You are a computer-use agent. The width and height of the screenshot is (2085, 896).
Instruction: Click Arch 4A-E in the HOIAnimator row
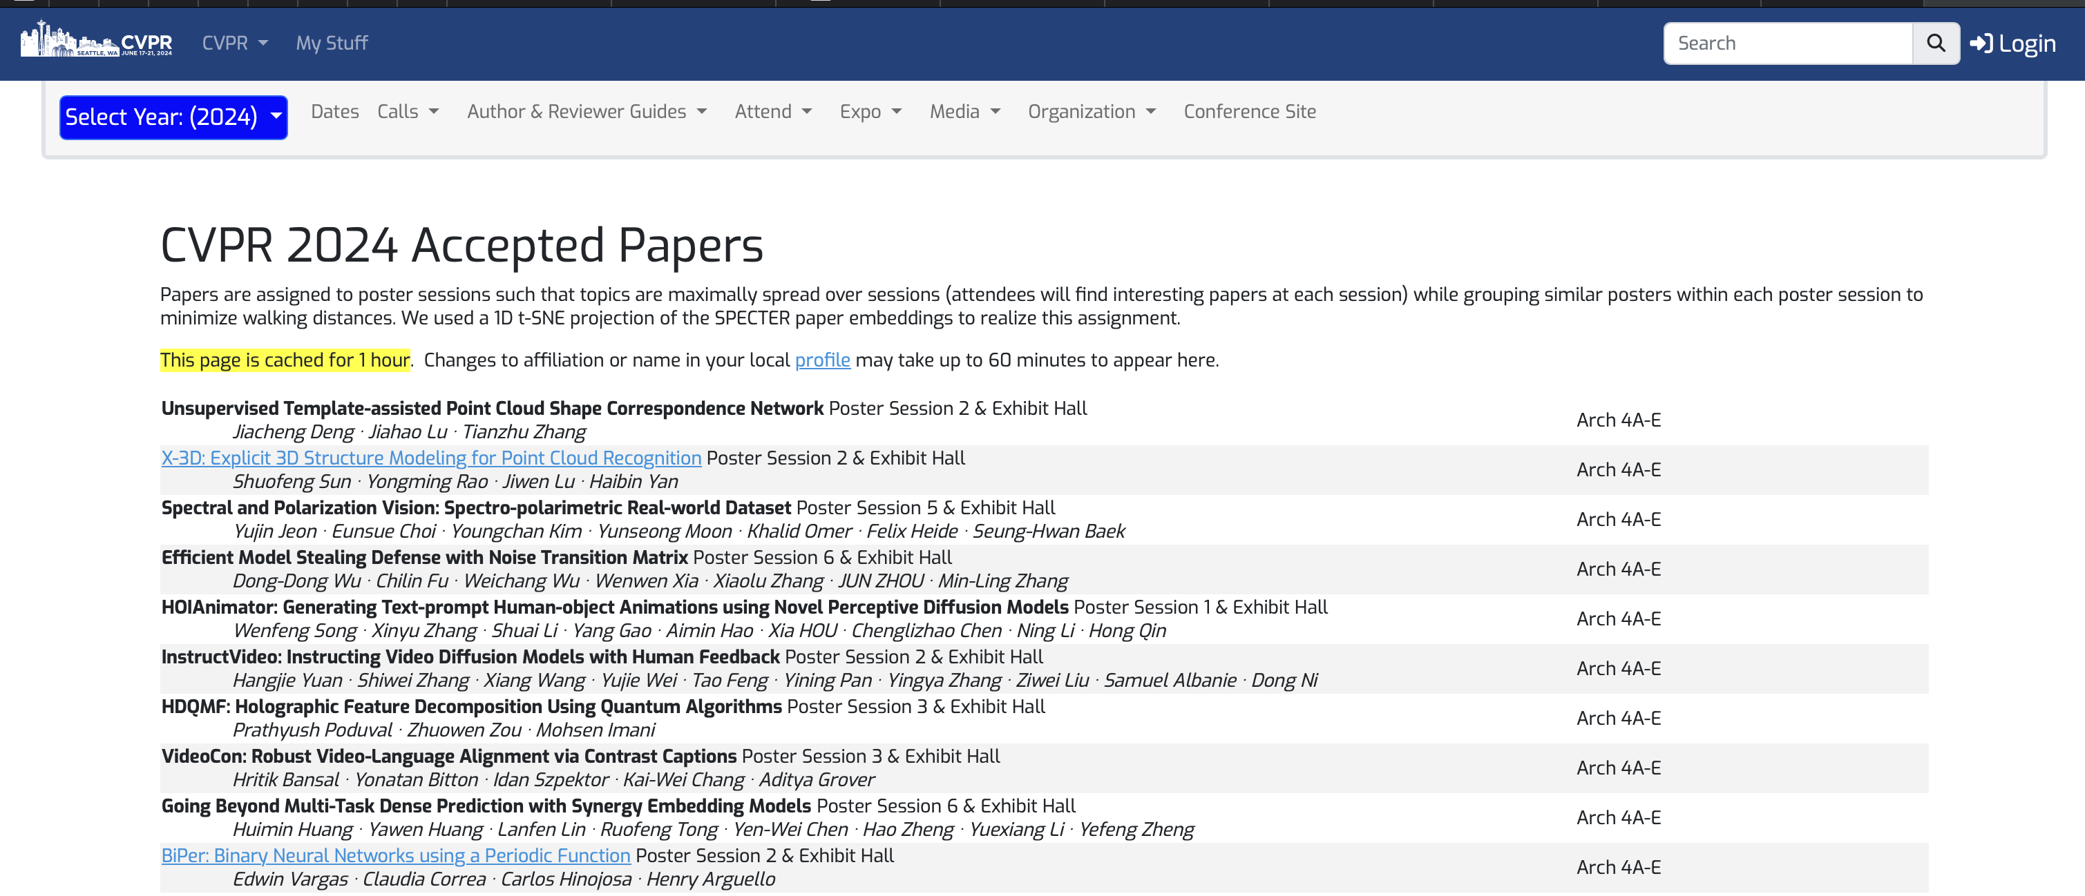pos(1618,619)
